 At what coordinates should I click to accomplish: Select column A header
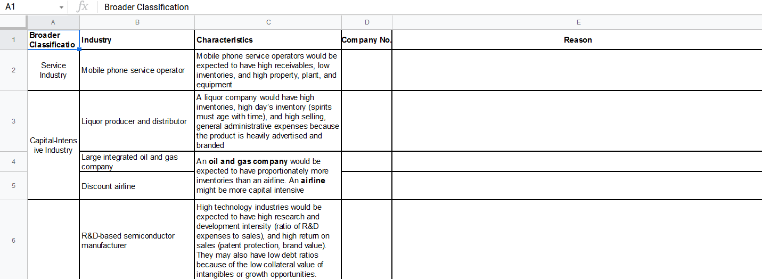(x=53, y=22)
